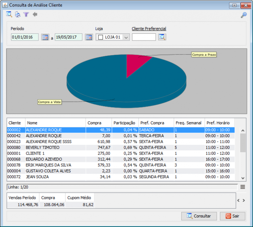
Task: Open calendar picker for start date
Action: click(45, 37)
